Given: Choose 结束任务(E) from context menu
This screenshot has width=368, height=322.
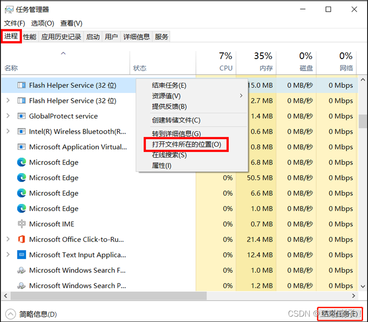Looking at the screenshot, I should [x=192, y=85].
